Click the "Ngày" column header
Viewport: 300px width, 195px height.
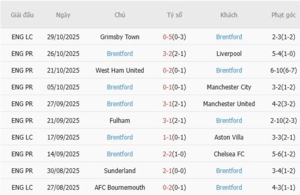[x=63, y=15]
